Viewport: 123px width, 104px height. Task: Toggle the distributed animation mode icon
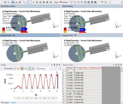(x=30, y=69)
